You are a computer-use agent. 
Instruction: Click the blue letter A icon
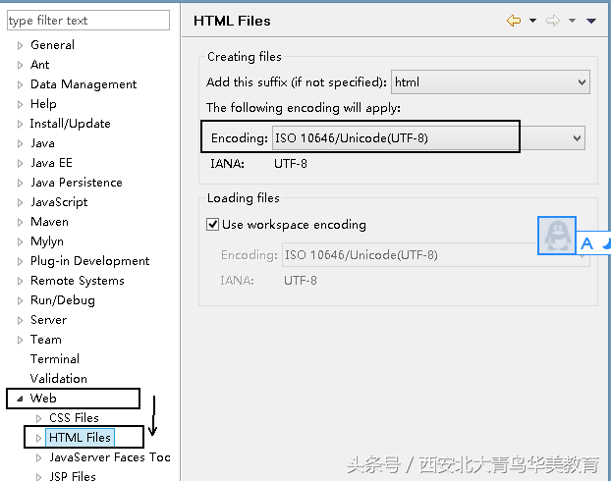(586, 243)
